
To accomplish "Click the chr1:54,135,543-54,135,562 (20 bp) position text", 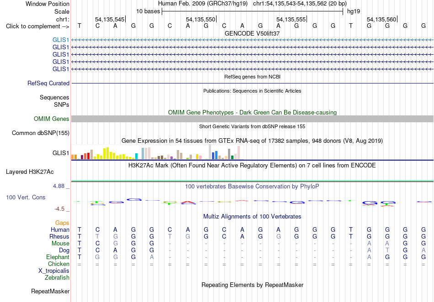I will [x=300, y=4].
